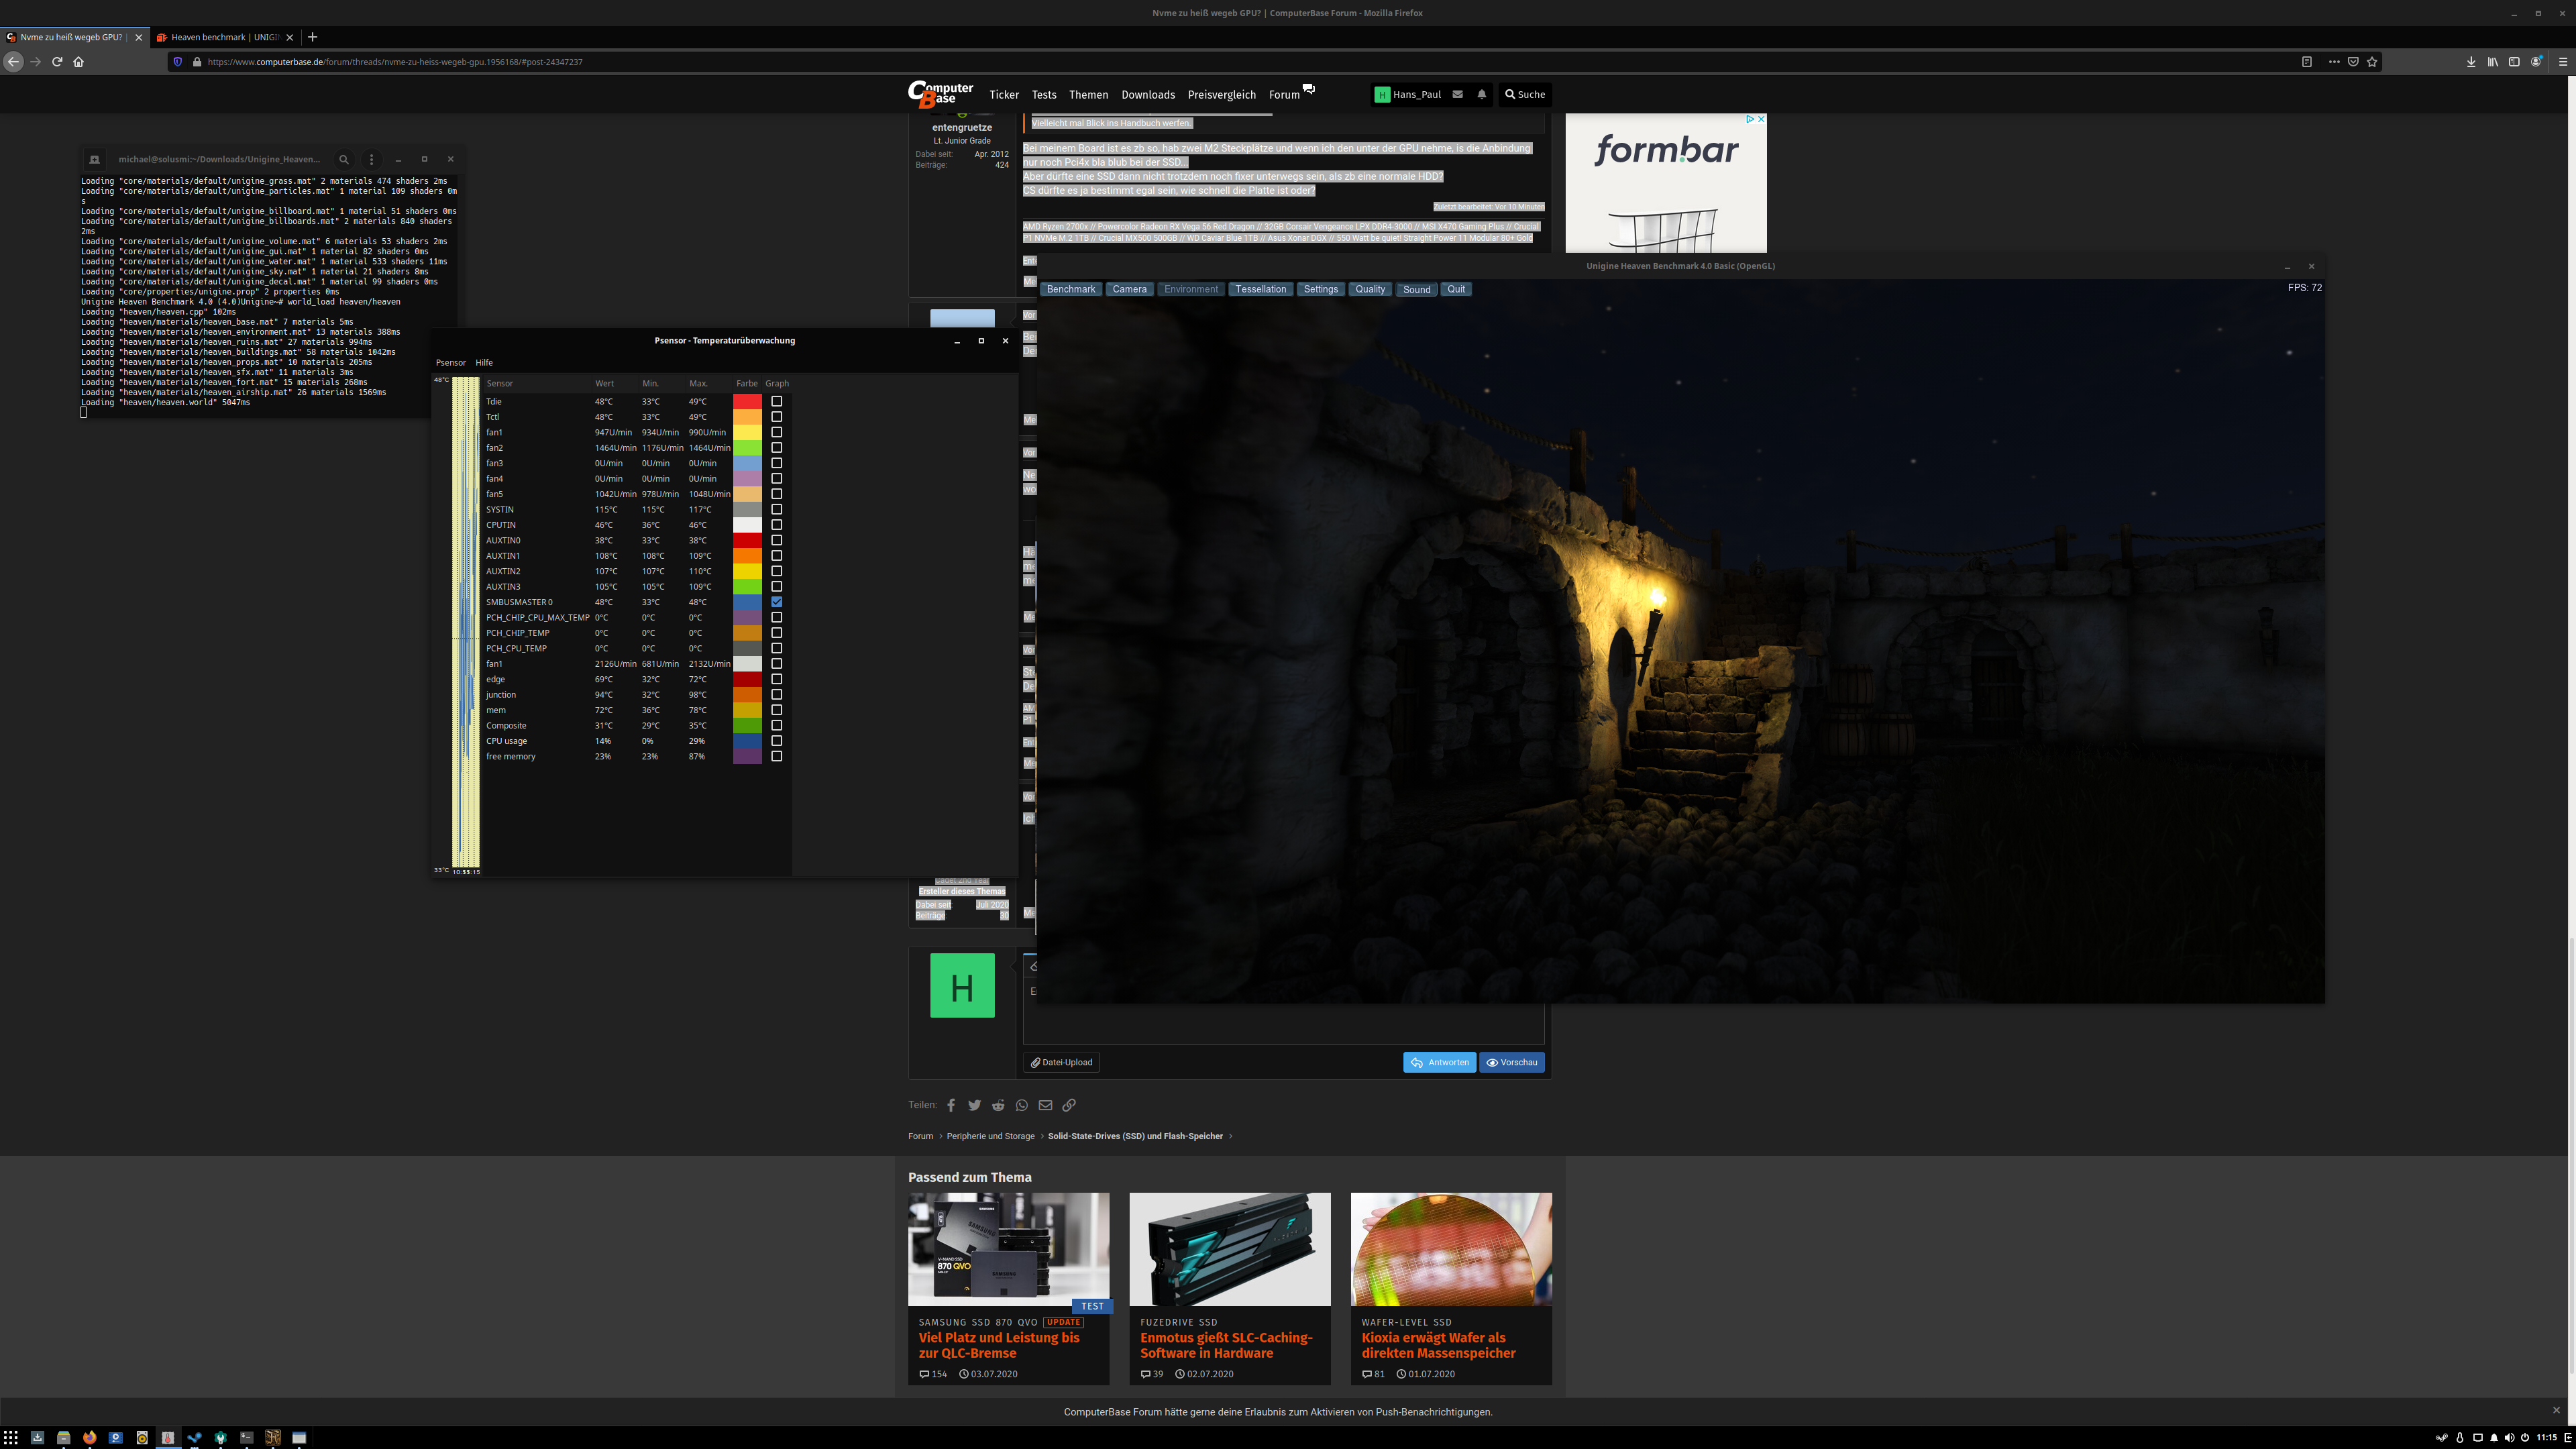Open notifications bell in ComputerBase header
This screenshot has height=1449, width=2576.
(x=1481, y=94)
